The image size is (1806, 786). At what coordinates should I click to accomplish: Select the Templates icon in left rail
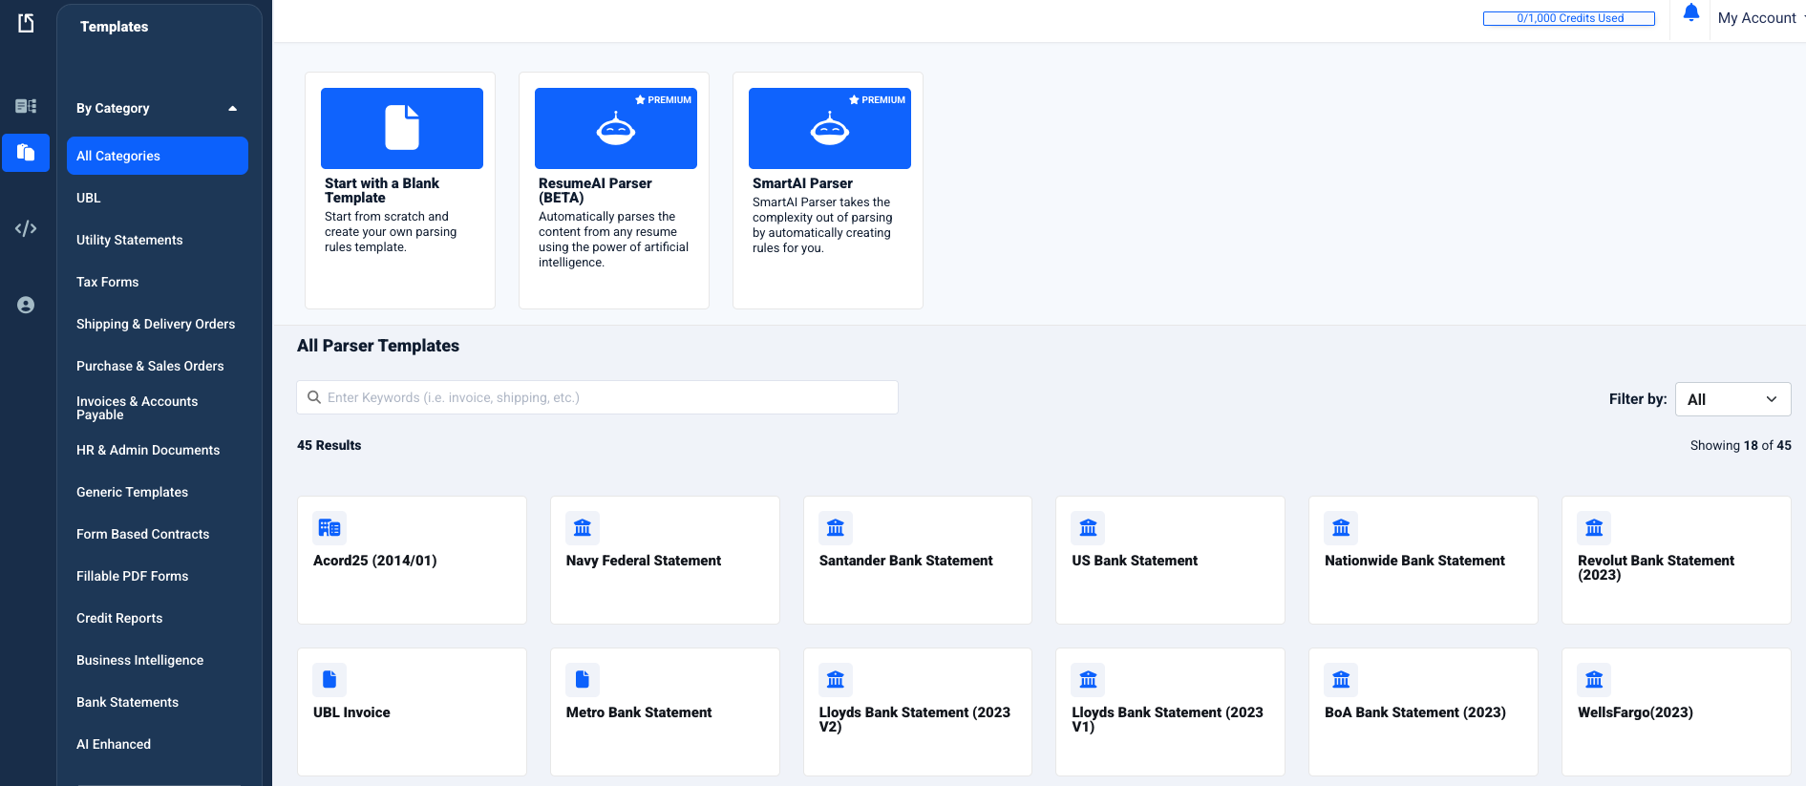point(26,153)
